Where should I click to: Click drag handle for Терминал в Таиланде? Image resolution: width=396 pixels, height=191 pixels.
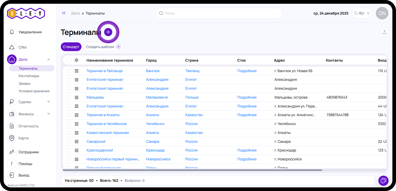click(x=77, y=71)
